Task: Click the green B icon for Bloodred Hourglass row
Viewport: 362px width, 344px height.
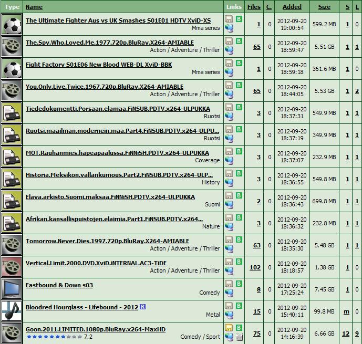Action: pos(239,306)
